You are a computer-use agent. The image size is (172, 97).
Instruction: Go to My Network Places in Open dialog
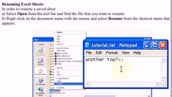[41, 92]
